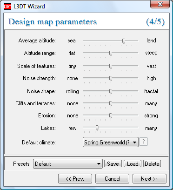Click the 'vast' end label
Screen dimensions: 173x190
[x=151, y=66]
